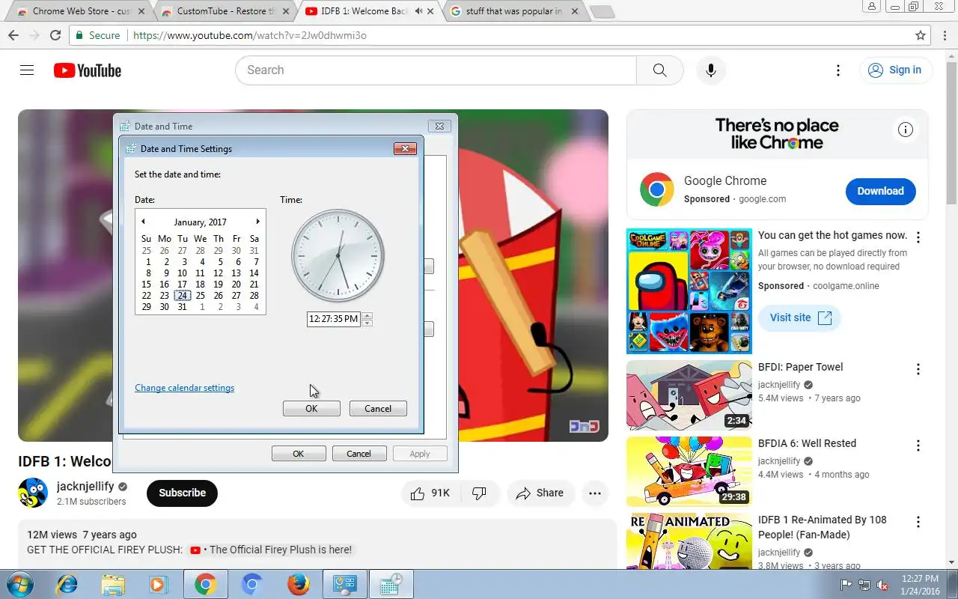Select January 1 in the calendar
The height and width of the screenshot is (599, 958).
point(148,262)
